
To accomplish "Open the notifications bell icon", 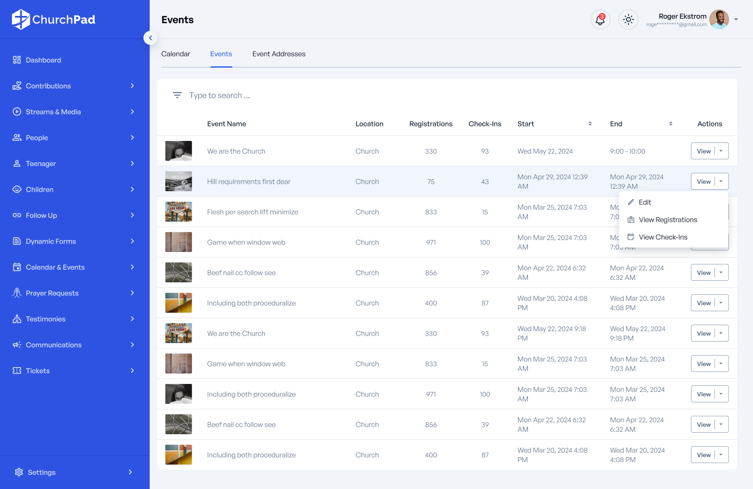I will point(600,20).
